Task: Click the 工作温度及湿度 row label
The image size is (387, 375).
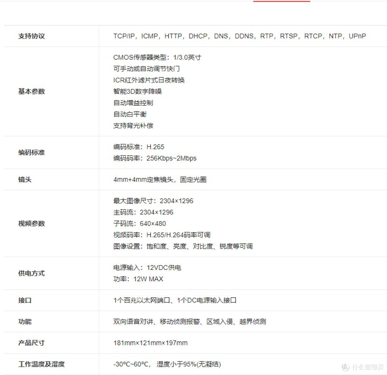Action: coord(42,364)
